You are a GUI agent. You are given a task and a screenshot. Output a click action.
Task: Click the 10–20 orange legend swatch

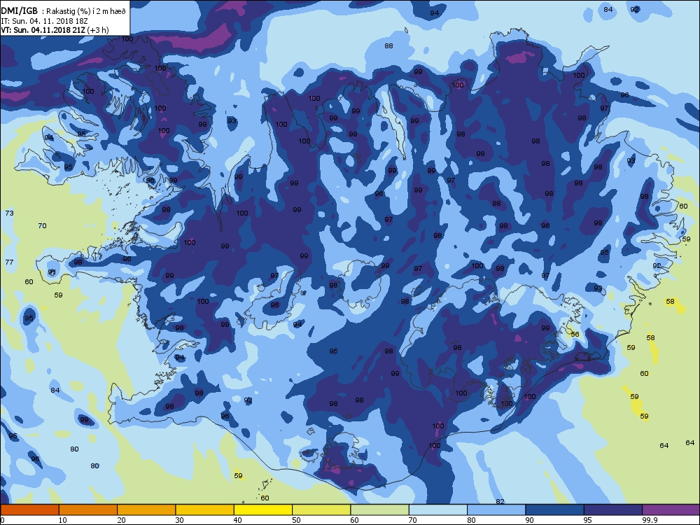88,510
